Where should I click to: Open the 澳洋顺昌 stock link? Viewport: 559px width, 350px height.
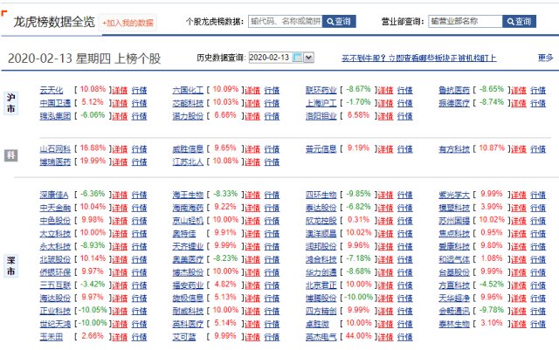coord(321,234)
